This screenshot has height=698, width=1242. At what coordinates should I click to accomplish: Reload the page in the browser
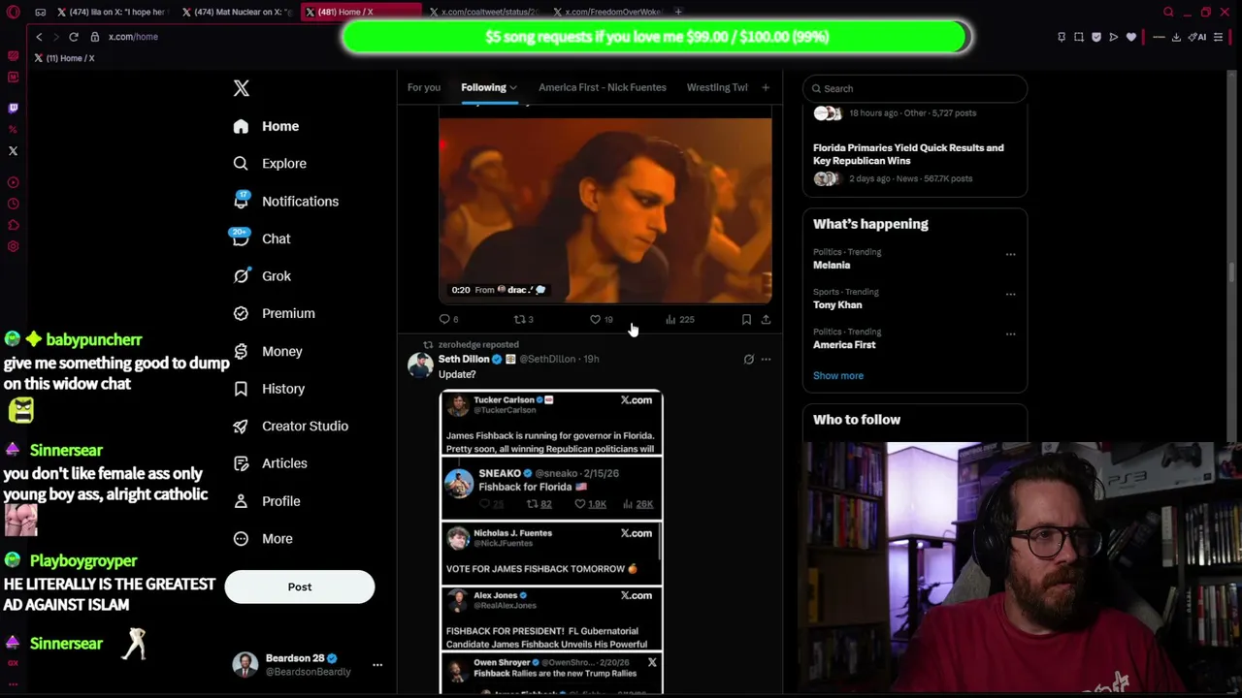[x=73, y=37]
